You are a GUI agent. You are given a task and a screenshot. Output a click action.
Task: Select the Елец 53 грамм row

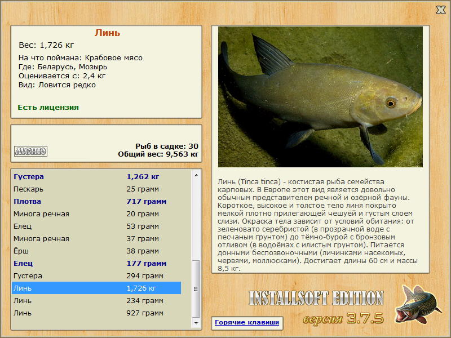pyautogui.click(x=96, y=226)
